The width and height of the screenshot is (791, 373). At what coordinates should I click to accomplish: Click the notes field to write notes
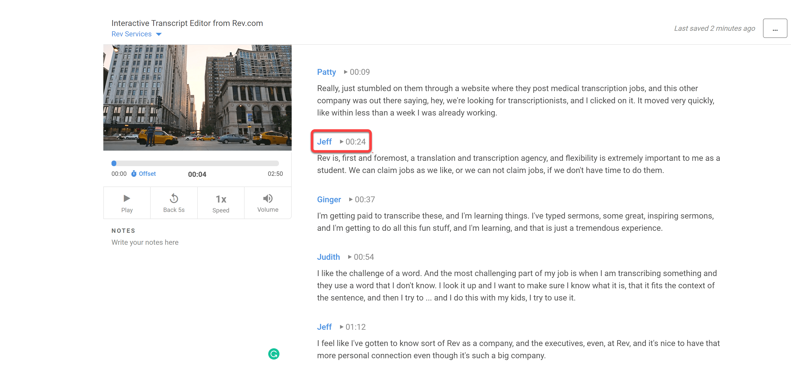point(145,242)
